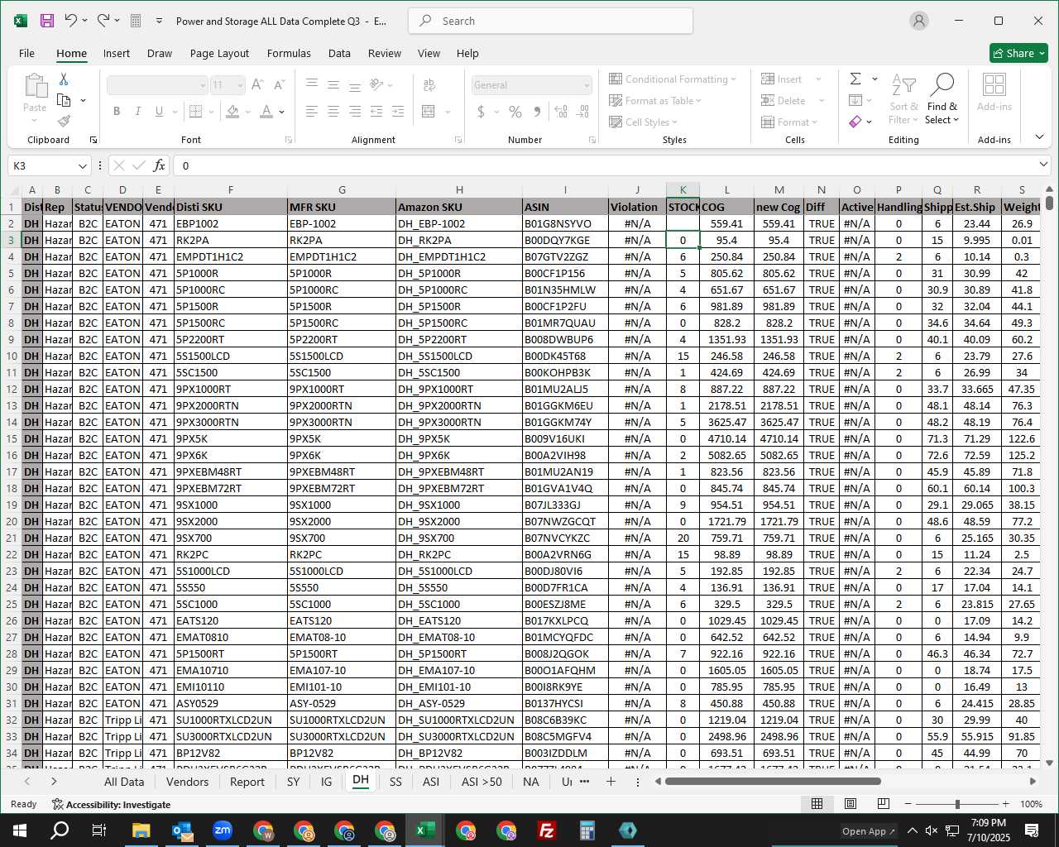Viewport: 1059px width, 847px height.
Task: Click Decrease Decimal icon
Action: point(582,111)
